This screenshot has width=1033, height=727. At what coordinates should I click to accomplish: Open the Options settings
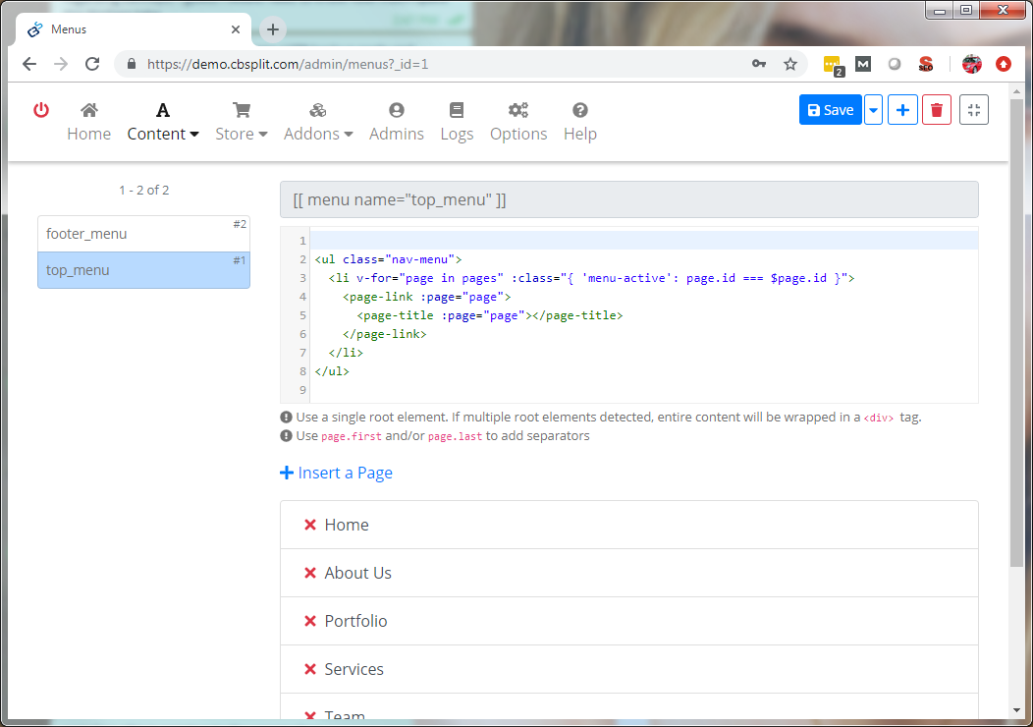(518, 122)
